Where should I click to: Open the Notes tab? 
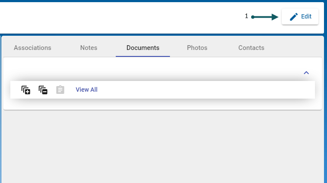coord(89,48)
